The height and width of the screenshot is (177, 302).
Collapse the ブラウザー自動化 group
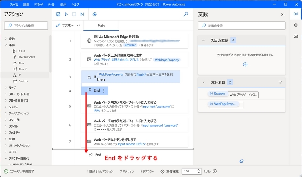6,158
